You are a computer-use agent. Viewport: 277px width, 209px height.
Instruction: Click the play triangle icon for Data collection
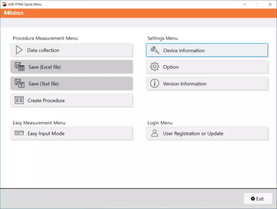(x=19, y=50)
